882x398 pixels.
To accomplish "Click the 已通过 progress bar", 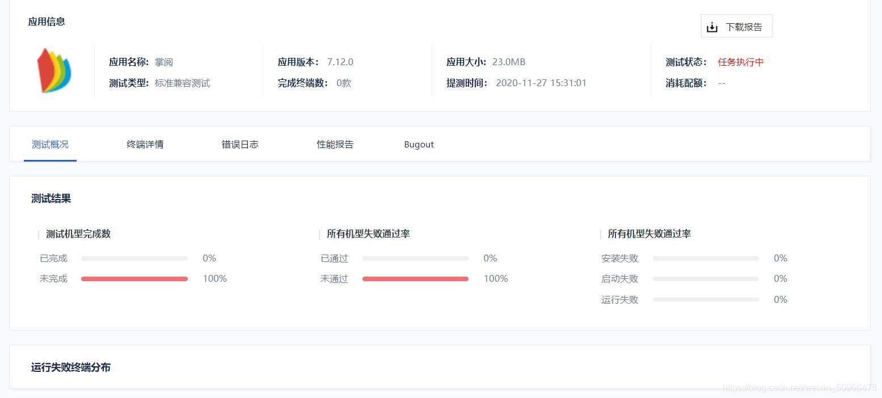I will coord(415,259).
